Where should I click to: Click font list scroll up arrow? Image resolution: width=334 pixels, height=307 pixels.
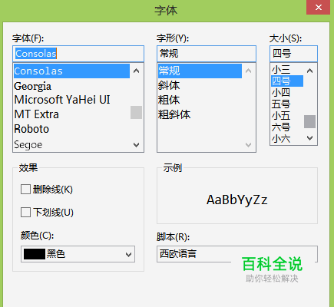coord(137,71)
